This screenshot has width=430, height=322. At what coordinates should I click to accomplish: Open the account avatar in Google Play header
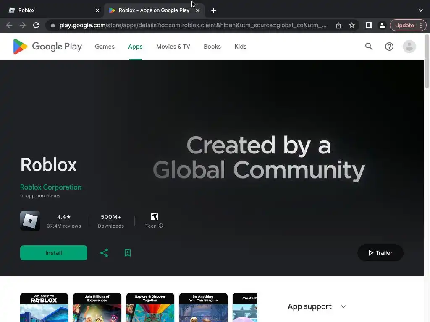point(409,47)
